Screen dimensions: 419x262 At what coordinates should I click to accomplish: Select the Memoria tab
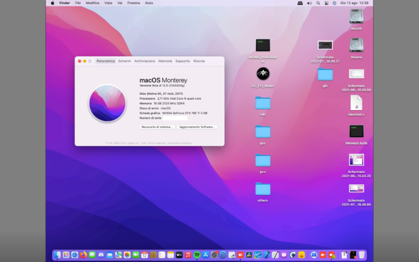tap(165, 61)
